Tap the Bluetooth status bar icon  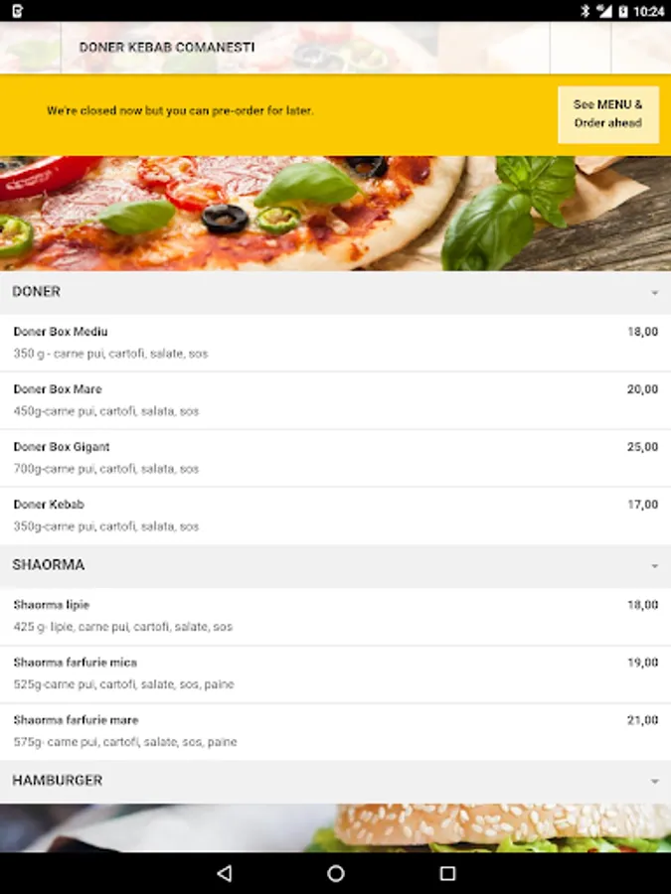coord(585,11)
